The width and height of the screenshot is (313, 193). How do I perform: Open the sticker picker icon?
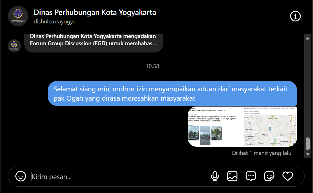click(x=269, y=176)
